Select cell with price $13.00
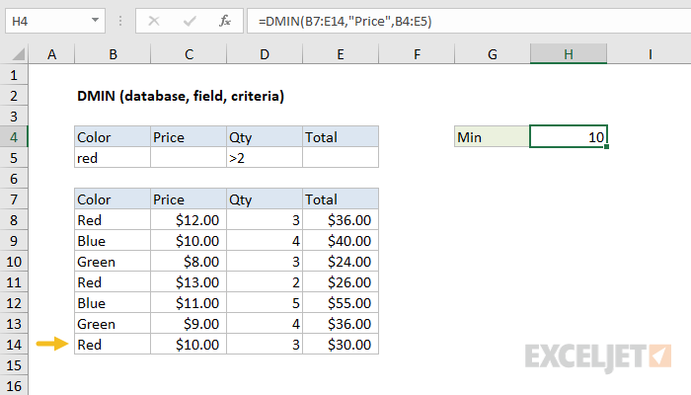The image size is (691, 395). (x=189, y=282)
